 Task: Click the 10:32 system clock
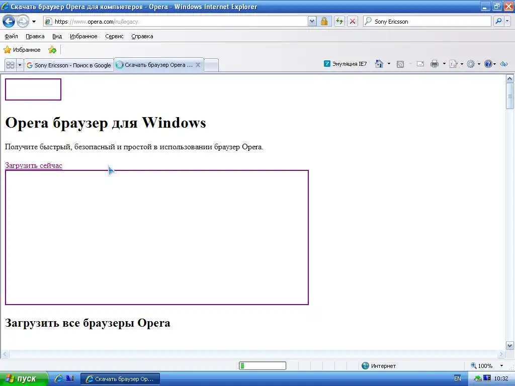tap(501, 379)
